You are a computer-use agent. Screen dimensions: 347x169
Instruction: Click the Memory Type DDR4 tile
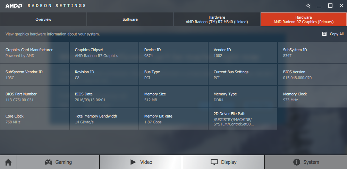coord(243,97)
